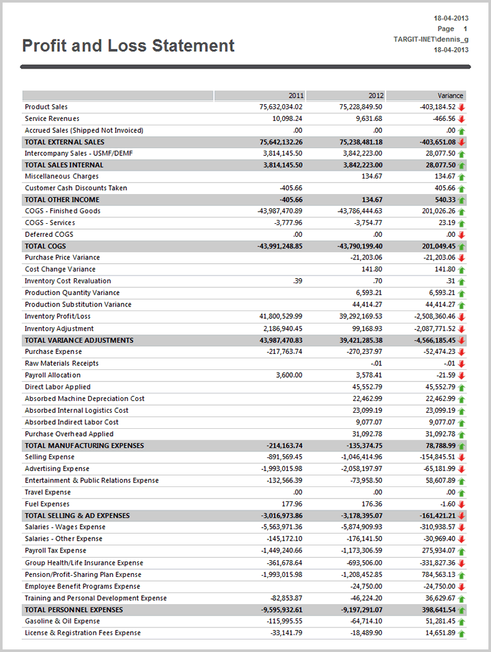Image resolution: width=491 pixels, height=652 pixels.
Task: Click red arrow on Inventory Profit/Loss row
Action: [x=461, y=317]
